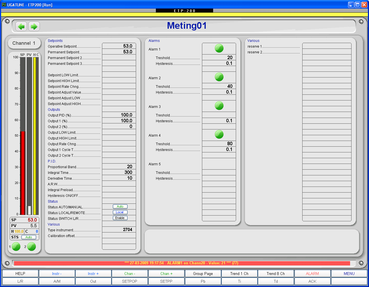Viewport: 369px width, 287px height.
Task: Click Operative Setpoint value 53.0
Action: coord(119,46)
